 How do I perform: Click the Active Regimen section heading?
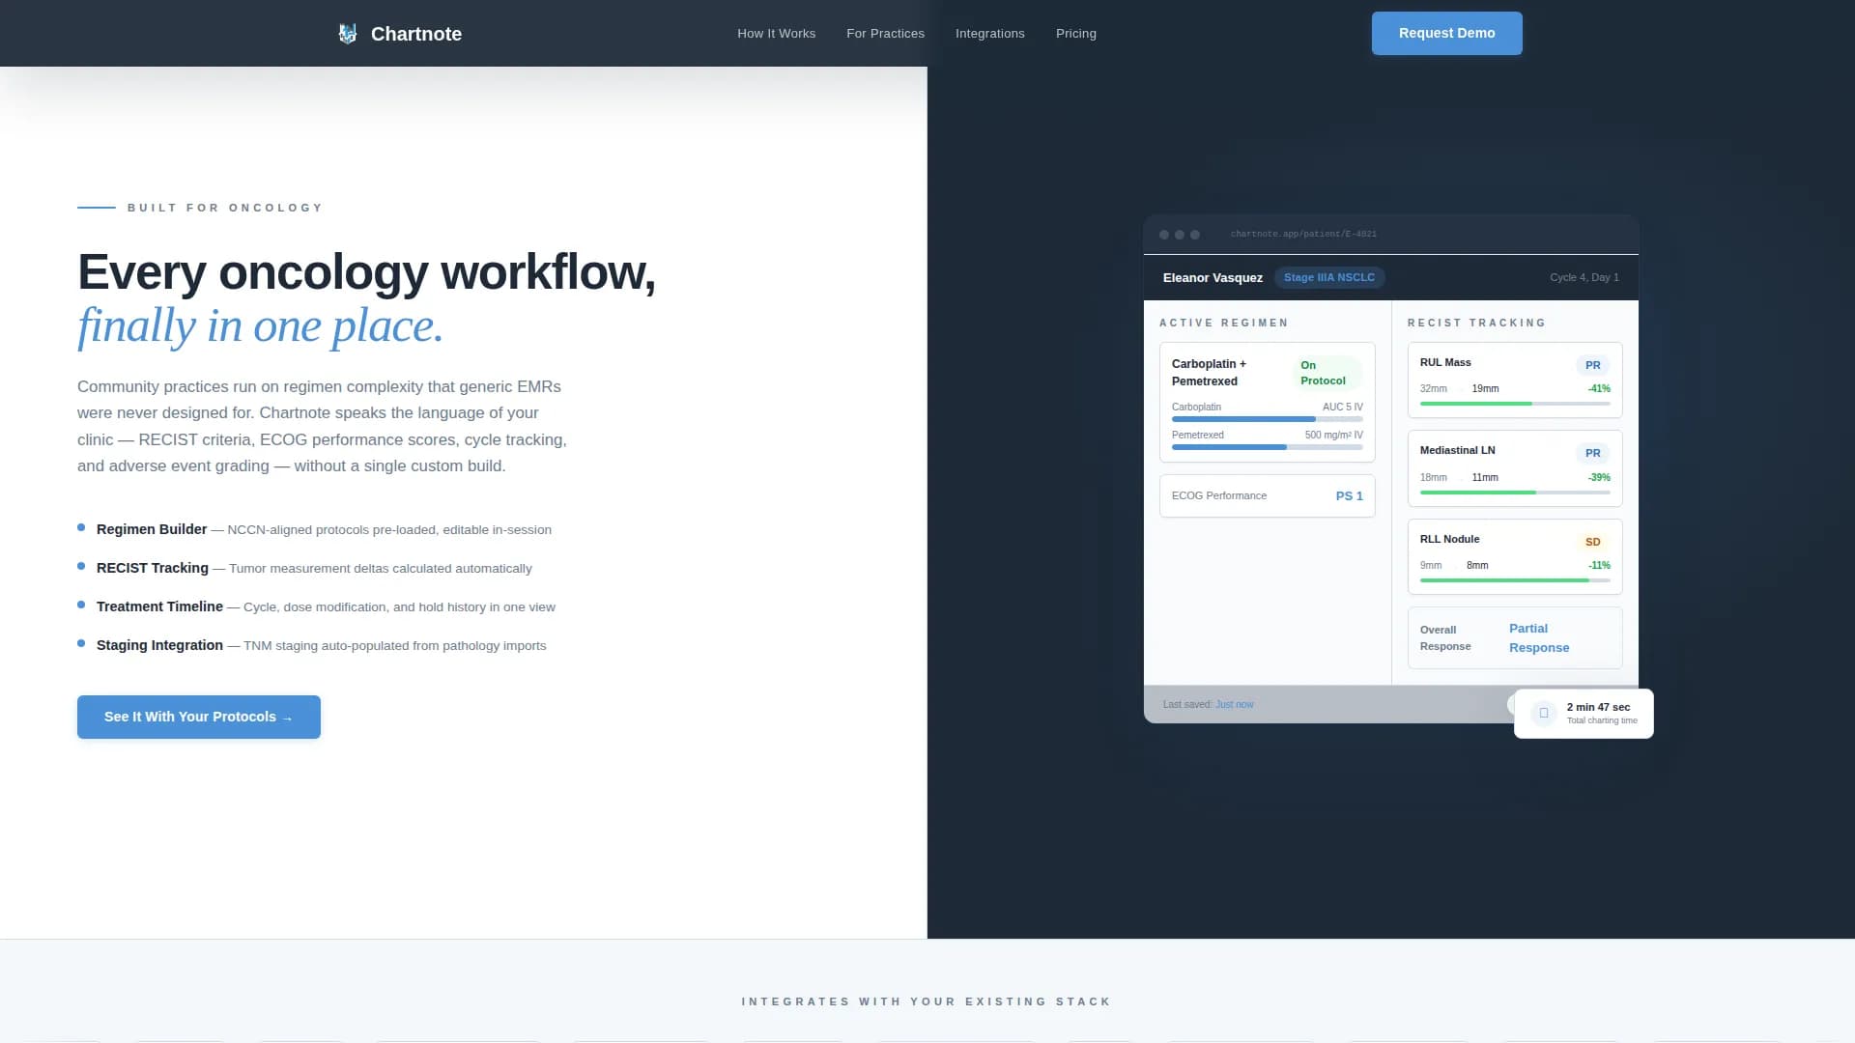(x=1223, y=324)
